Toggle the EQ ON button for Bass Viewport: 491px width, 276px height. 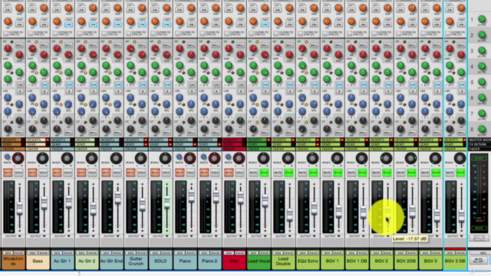tap(44, 85)
